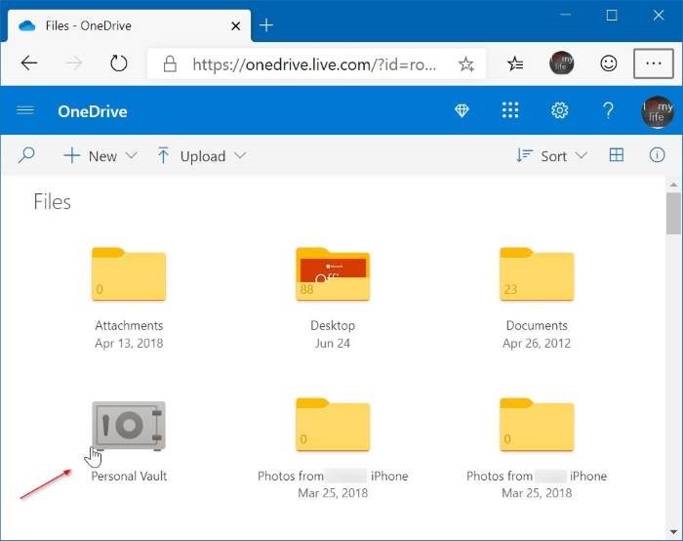Screen dimensions: 683x541
Task: Open the Desktop folder icon
Action: point(333,274)
